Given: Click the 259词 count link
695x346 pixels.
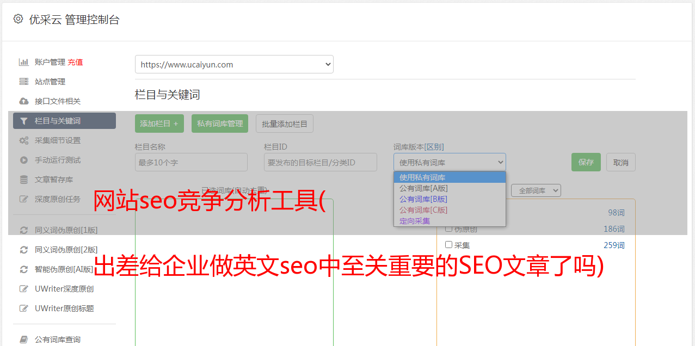Looking at the screenshot, I should (614, 245).
